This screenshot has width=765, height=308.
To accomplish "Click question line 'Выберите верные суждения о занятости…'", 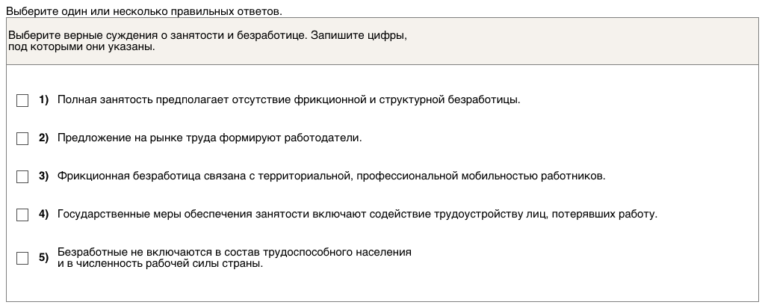I will [208, 36].
